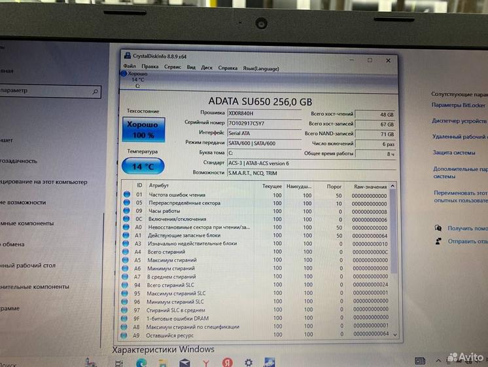Click the status icon of row A3
Screen dimensions: 488x367
[x=126, y=243]
